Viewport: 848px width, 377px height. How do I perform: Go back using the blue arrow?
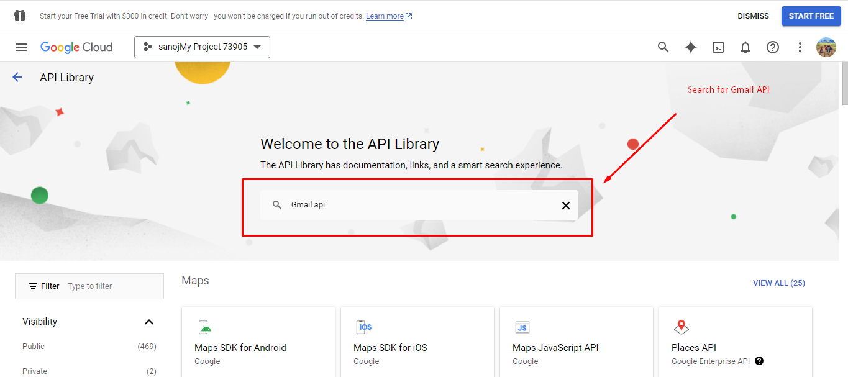[x=17, y=77]
